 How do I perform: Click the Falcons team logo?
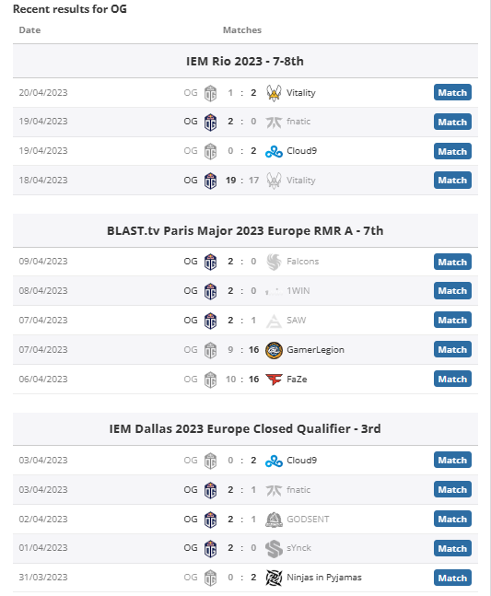(x=274, y=262)
